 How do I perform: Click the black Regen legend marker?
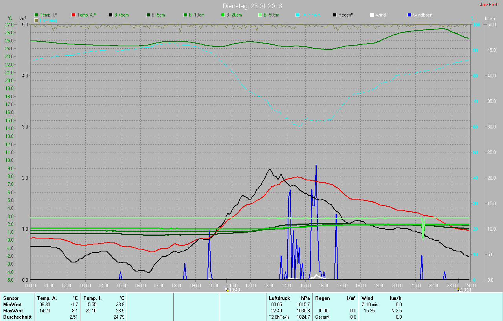pos(335,15)
